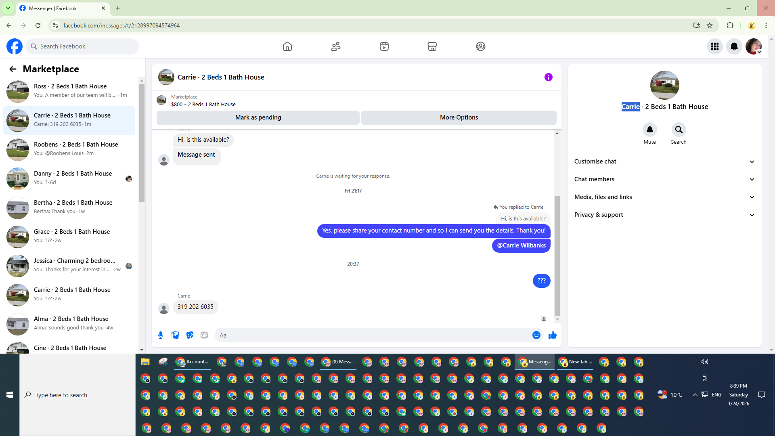Mark listing as pending
775x436 pixels.
(258, 117)
